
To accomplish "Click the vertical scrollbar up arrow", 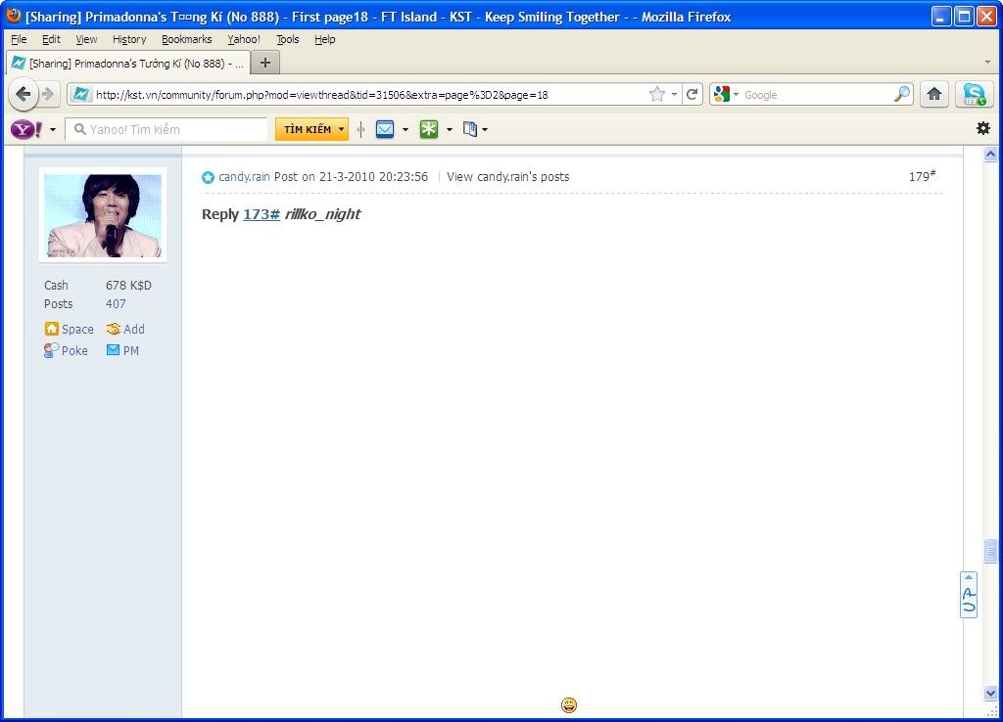I will tap(991, 154).
